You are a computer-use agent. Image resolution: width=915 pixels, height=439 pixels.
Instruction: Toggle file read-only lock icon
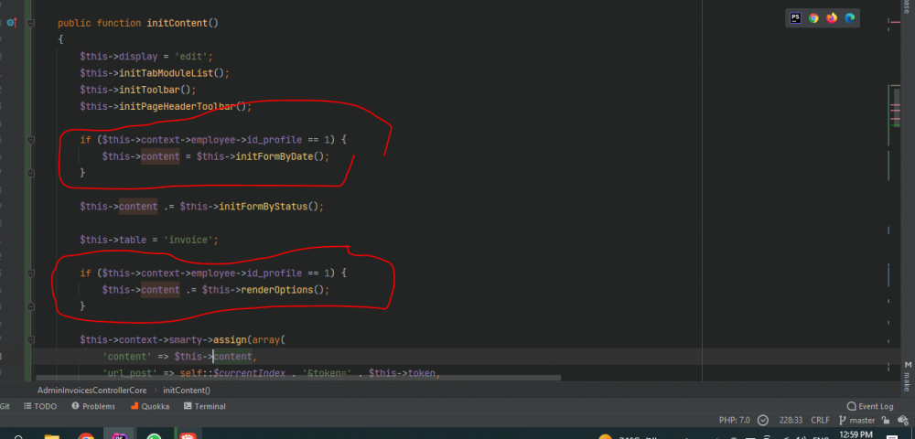coord(886,421)
